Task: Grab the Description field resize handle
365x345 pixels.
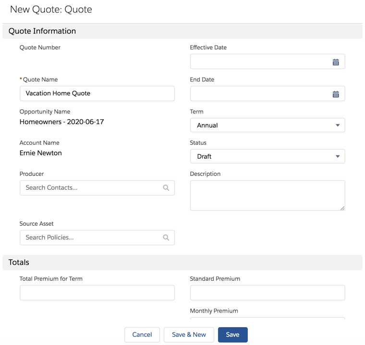Action: click(342, 208)
